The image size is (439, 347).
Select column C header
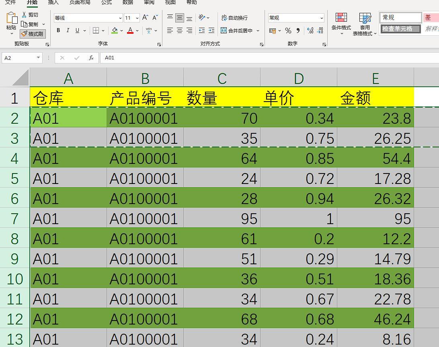point(222,78)
